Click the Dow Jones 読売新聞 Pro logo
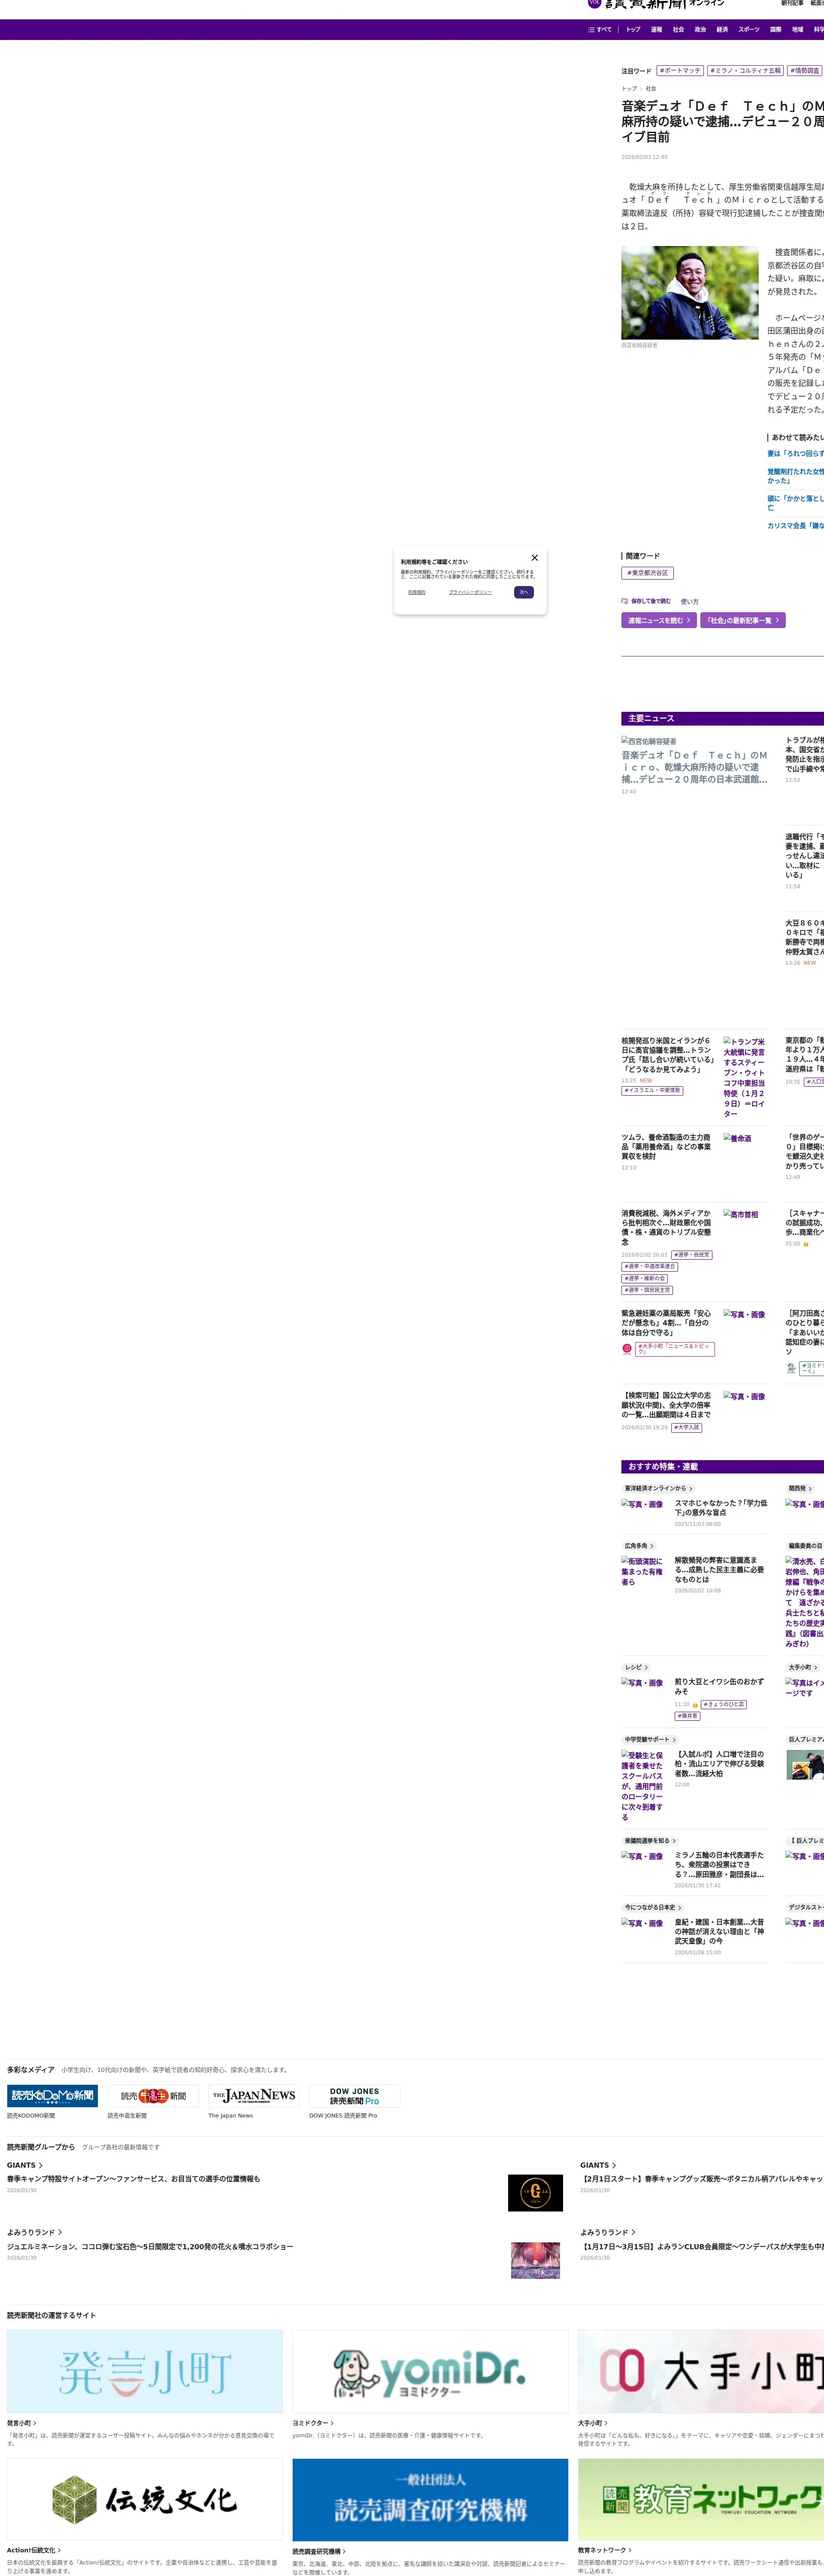Image resolution: width=824 pixels, height=2576 pixels. 355,2096
